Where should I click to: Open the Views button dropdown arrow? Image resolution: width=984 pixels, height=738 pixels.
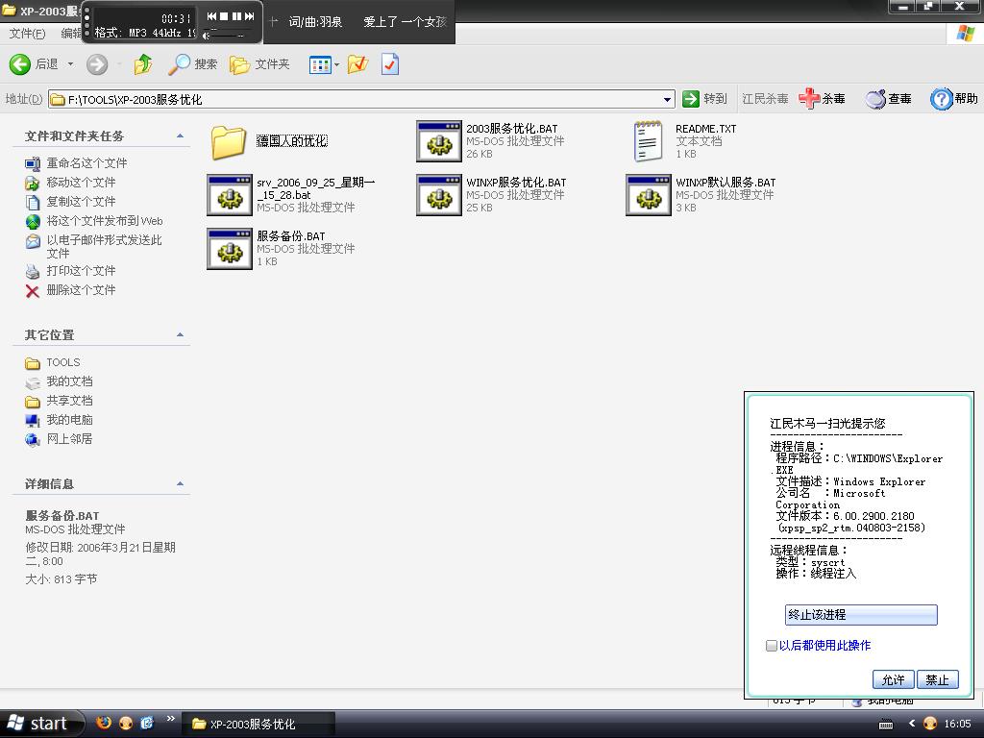tap(336, 64)
